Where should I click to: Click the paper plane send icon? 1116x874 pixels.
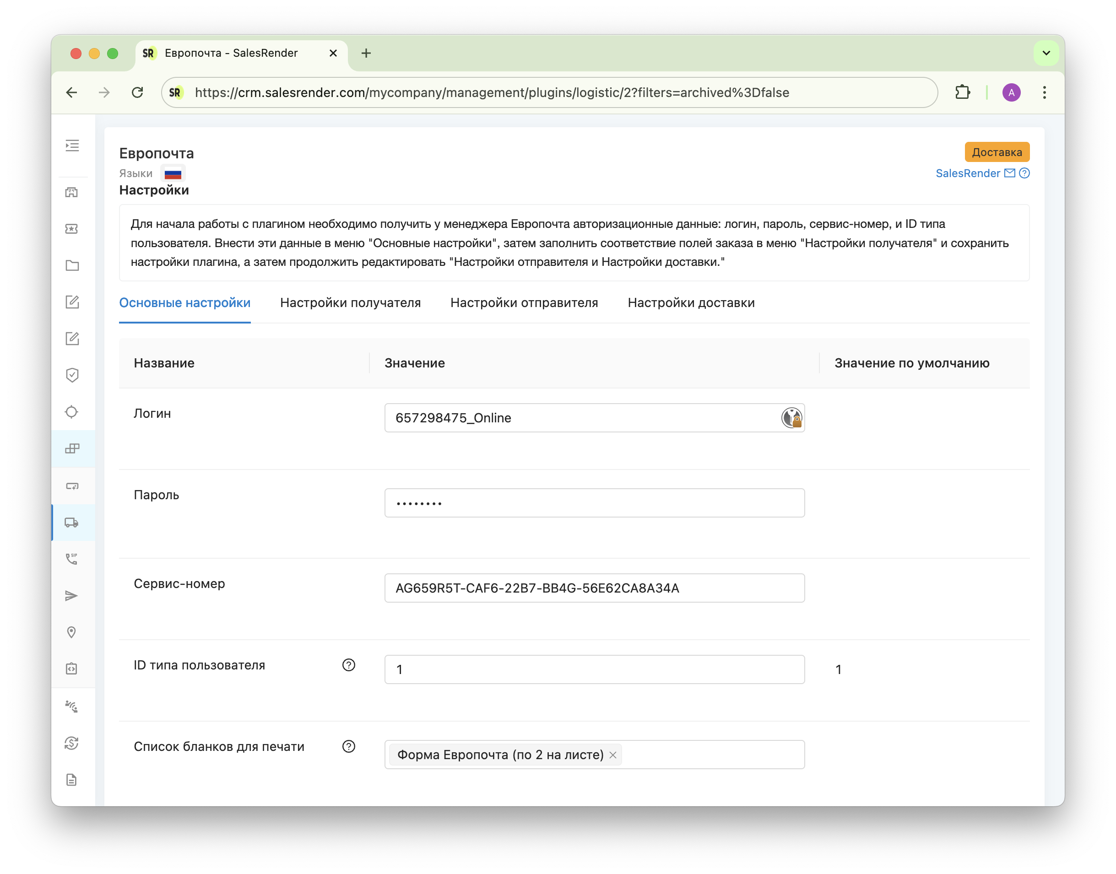point(72,596)
